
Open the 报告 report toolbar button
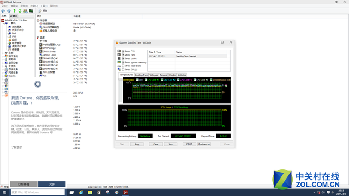pos(43,11)
